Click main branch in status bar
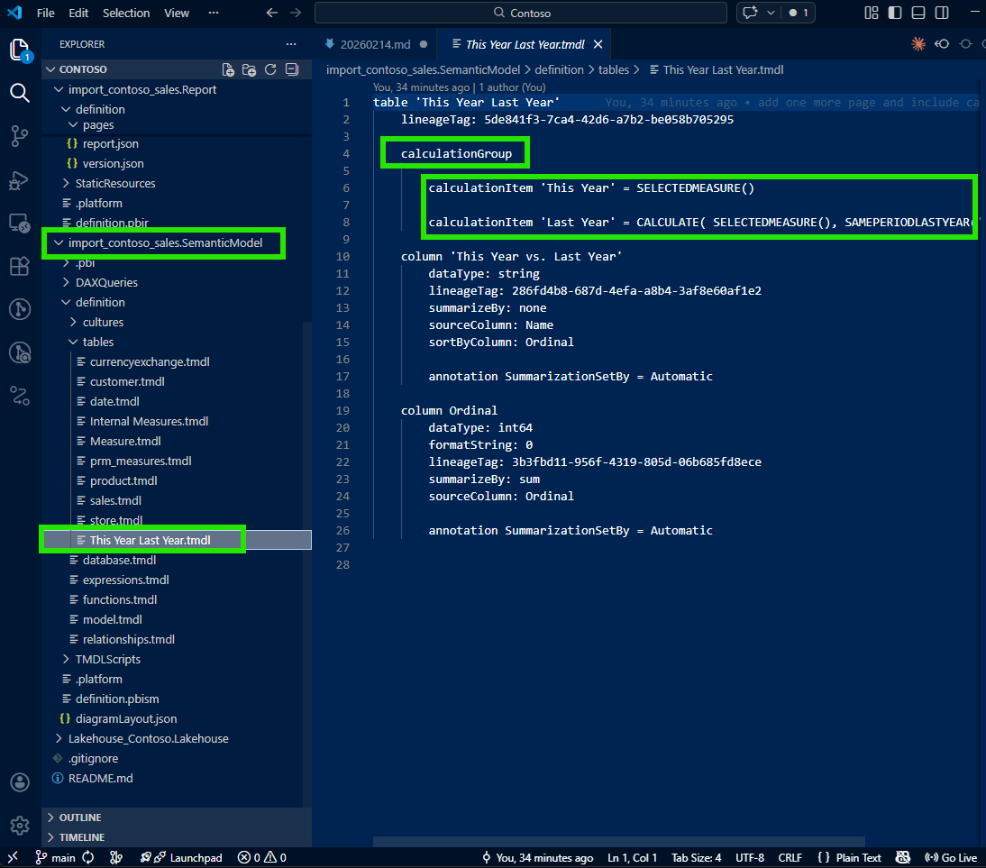 click(x=55, y=857)
